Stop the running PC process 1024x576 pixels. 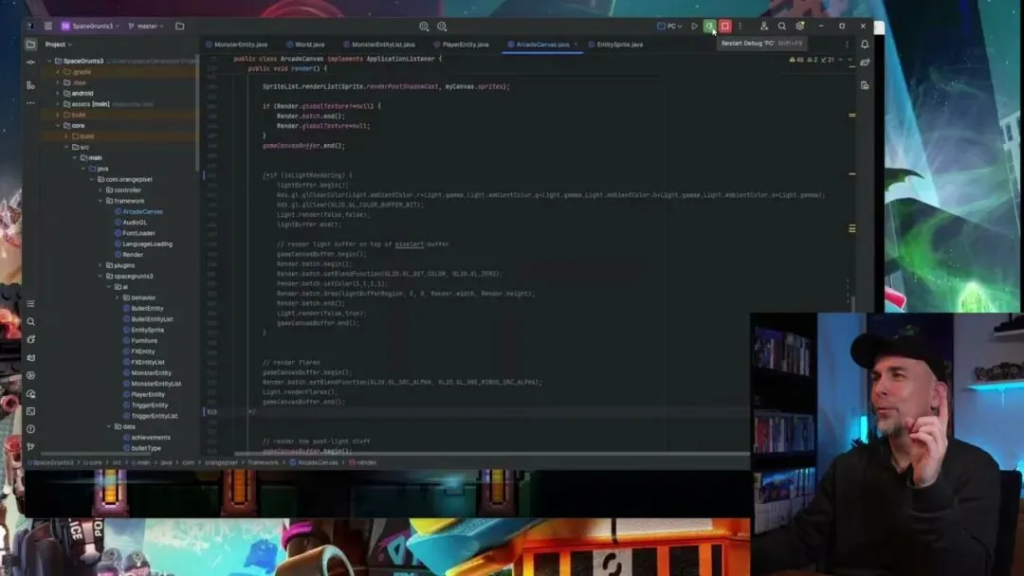coord(725,27)
